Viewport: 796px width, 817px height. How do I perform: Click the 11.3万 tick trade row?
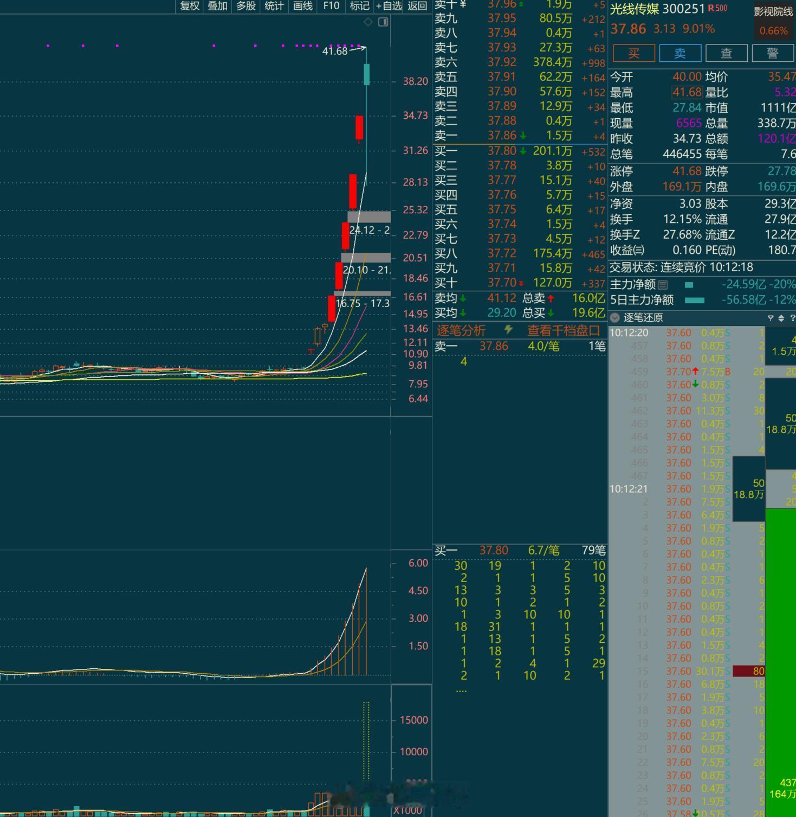coord(687,411)
